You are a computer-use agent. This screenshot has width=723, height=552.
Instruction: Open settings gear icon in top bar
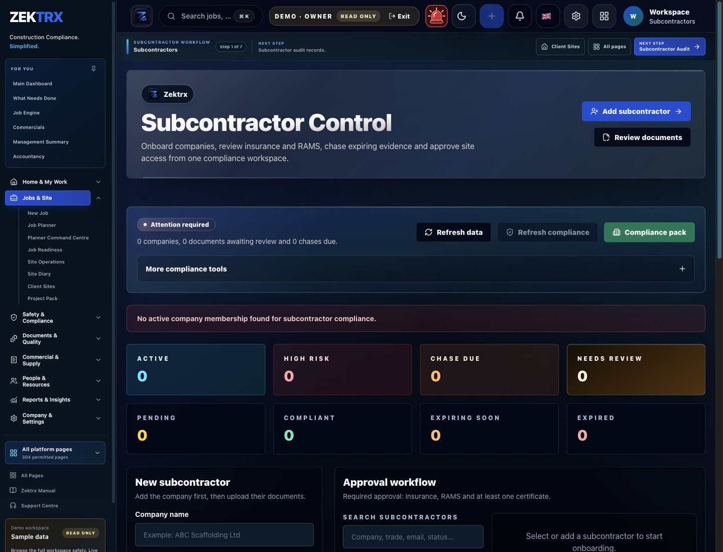coord(576,16)
